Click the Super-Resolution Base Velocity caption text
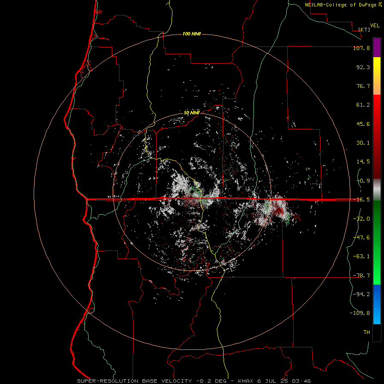The image size is (384, 384). pos(194,381)
